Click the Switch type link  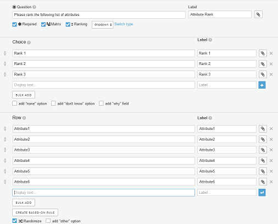pos(124,24)
